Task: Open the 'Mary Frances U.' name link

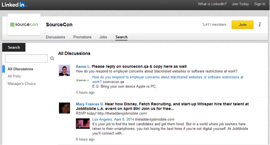Action: (x=90, y=104)
